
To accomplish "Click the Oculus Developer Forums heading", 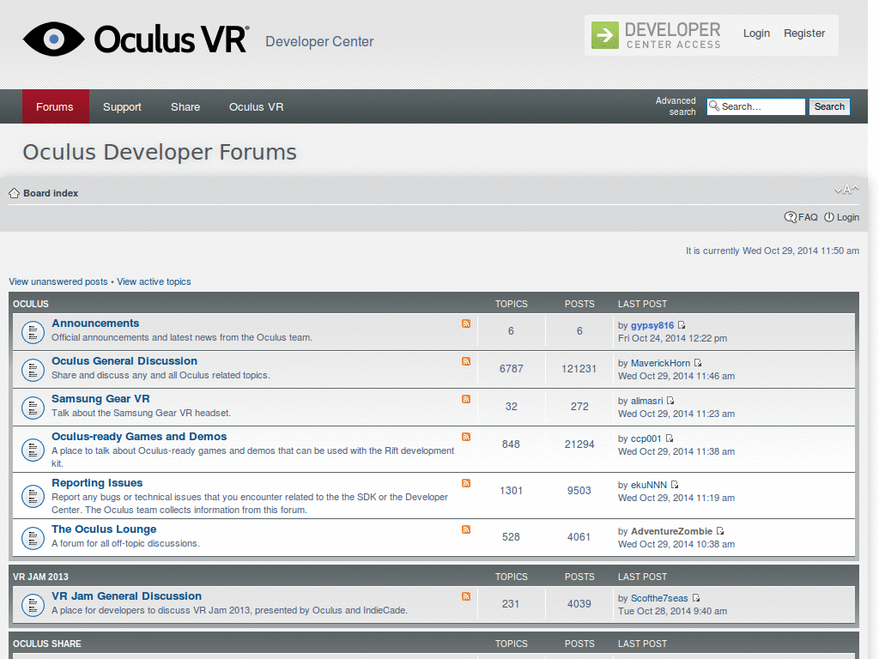I will click(159, 152).
